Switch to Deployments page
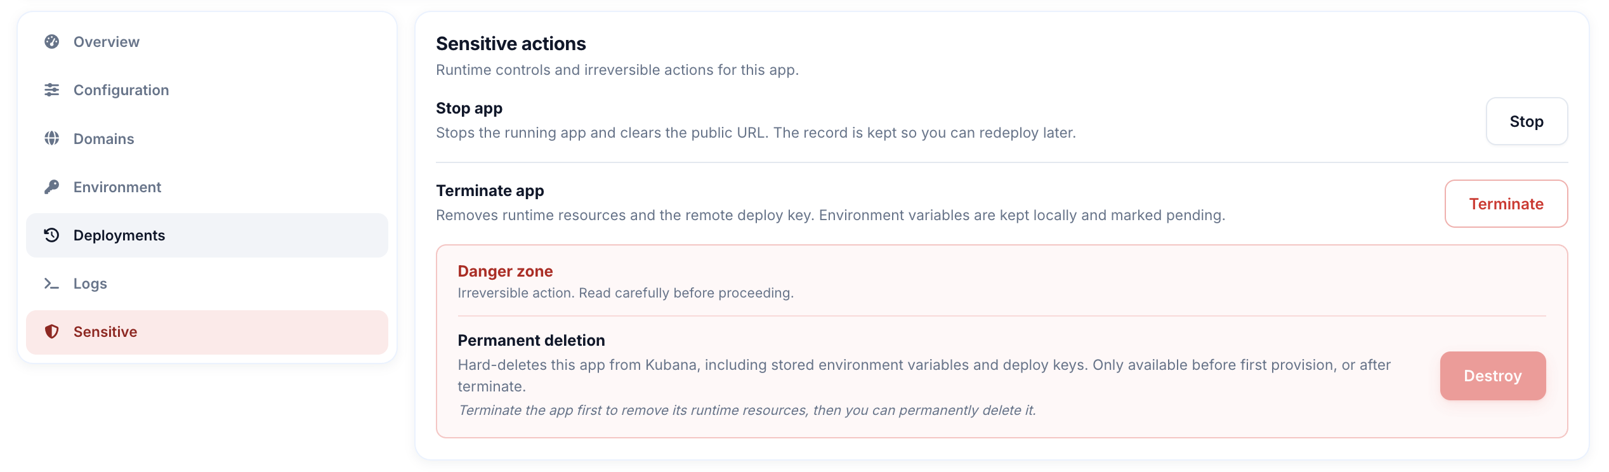 207,235
